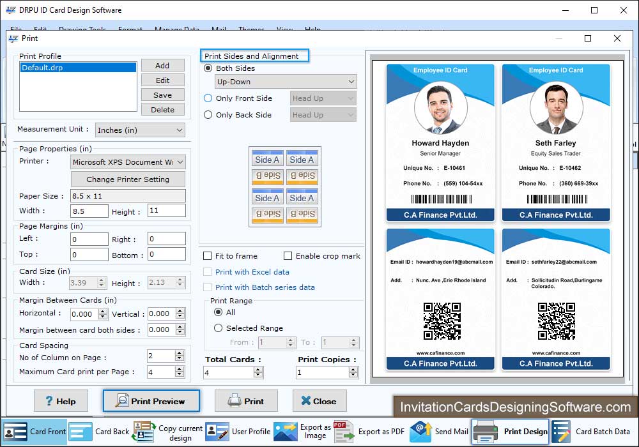
Task: Enable crop mark checkbox
Action: 288,255
